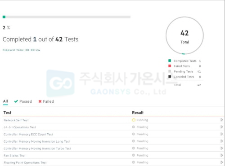Switch to the All tab

tap(5, 101)
